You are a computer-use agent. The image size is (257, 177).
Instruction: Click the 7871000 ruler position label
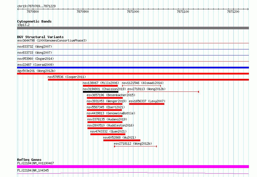coord(133,12)
